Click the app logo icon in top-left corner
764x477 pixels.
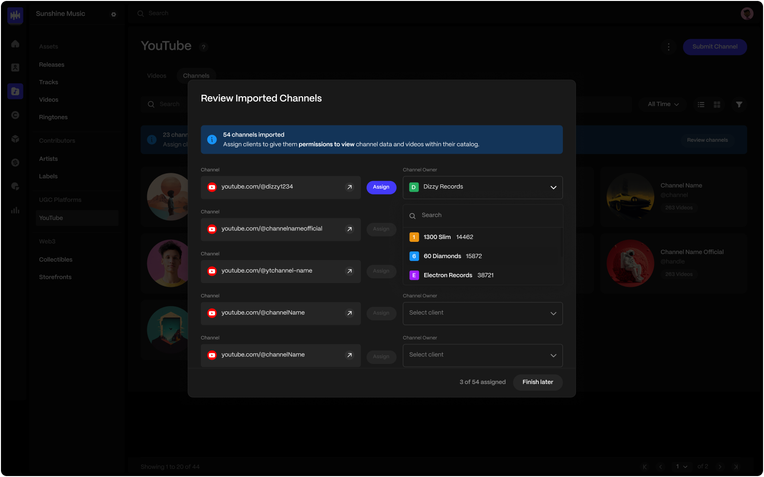[15, 16]
